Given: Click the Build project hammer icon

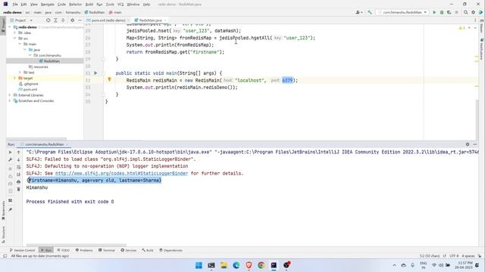Looking at the screenshot, I should tap(370, 12).
